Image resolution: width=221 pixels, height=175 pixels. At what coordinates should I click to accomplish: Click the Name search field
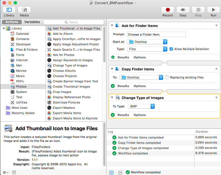(x=73, y=22)
